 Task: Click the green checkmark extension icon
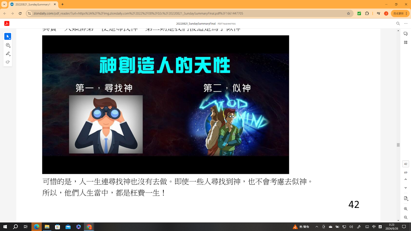tap(359, 13)
